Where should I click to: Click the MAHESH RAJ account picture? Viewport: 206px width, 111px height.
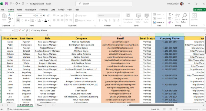click(182, 4)
